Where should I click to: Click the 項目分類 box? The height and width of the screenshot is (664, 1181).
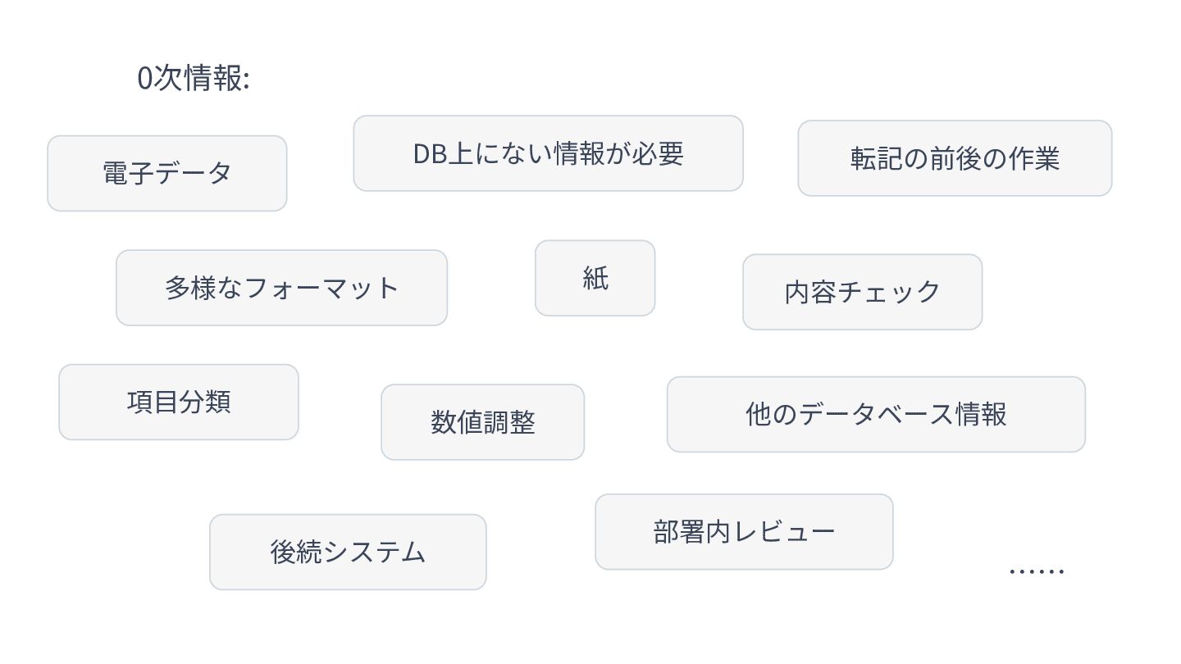tap(179, 402)
